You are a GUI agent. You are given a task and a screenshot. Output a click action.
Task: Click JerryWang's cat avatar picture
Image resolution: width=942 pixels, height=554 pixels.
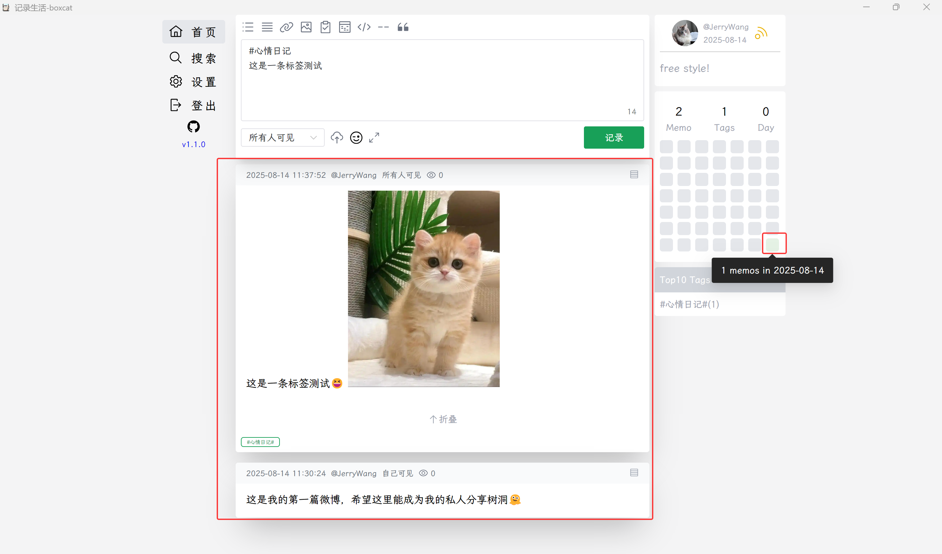(x=684, y=33)
